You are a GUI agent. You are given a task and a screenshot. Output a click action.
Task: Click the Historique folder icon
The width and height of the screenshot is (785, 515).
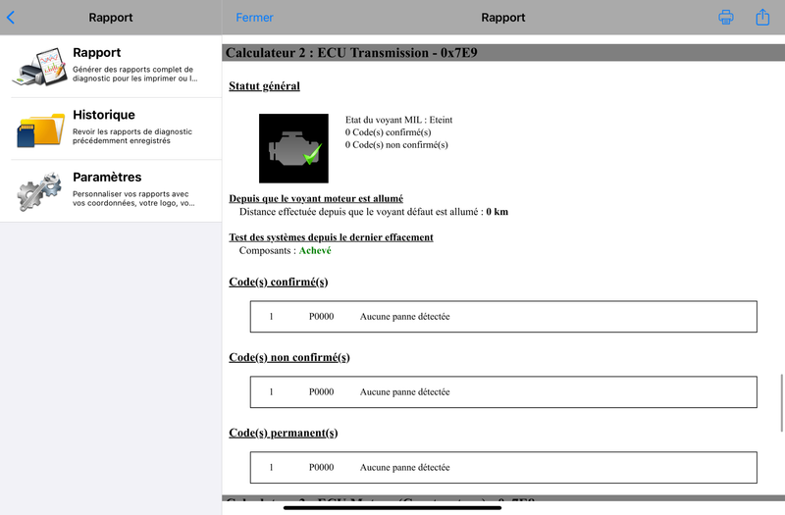[40, 129]
